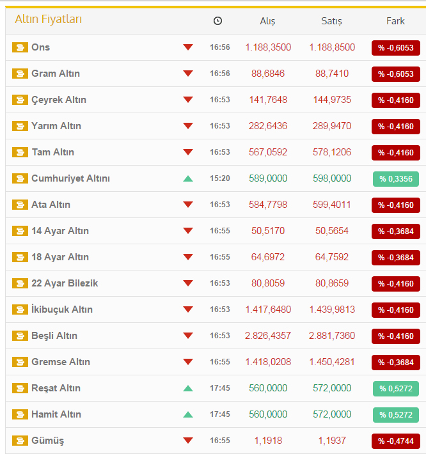Click the red down arrow for Beşli Altın
Screen dimensions: 426x470
tap(187, 336)
